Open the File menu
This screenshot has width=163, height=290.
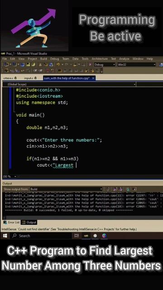click(5, 58)
